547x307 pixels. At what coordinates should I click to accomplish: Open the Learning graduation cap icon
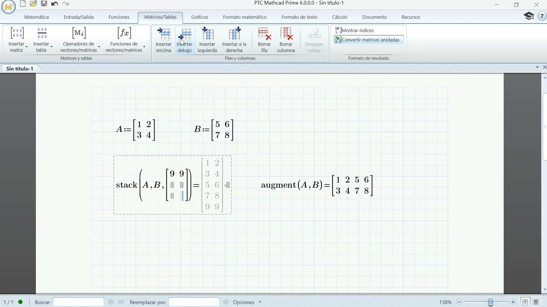(x=529, y=16)
